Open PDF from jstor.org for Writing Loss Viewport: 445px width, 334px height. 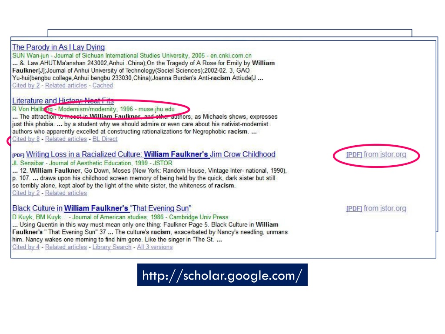coord(376,154)
